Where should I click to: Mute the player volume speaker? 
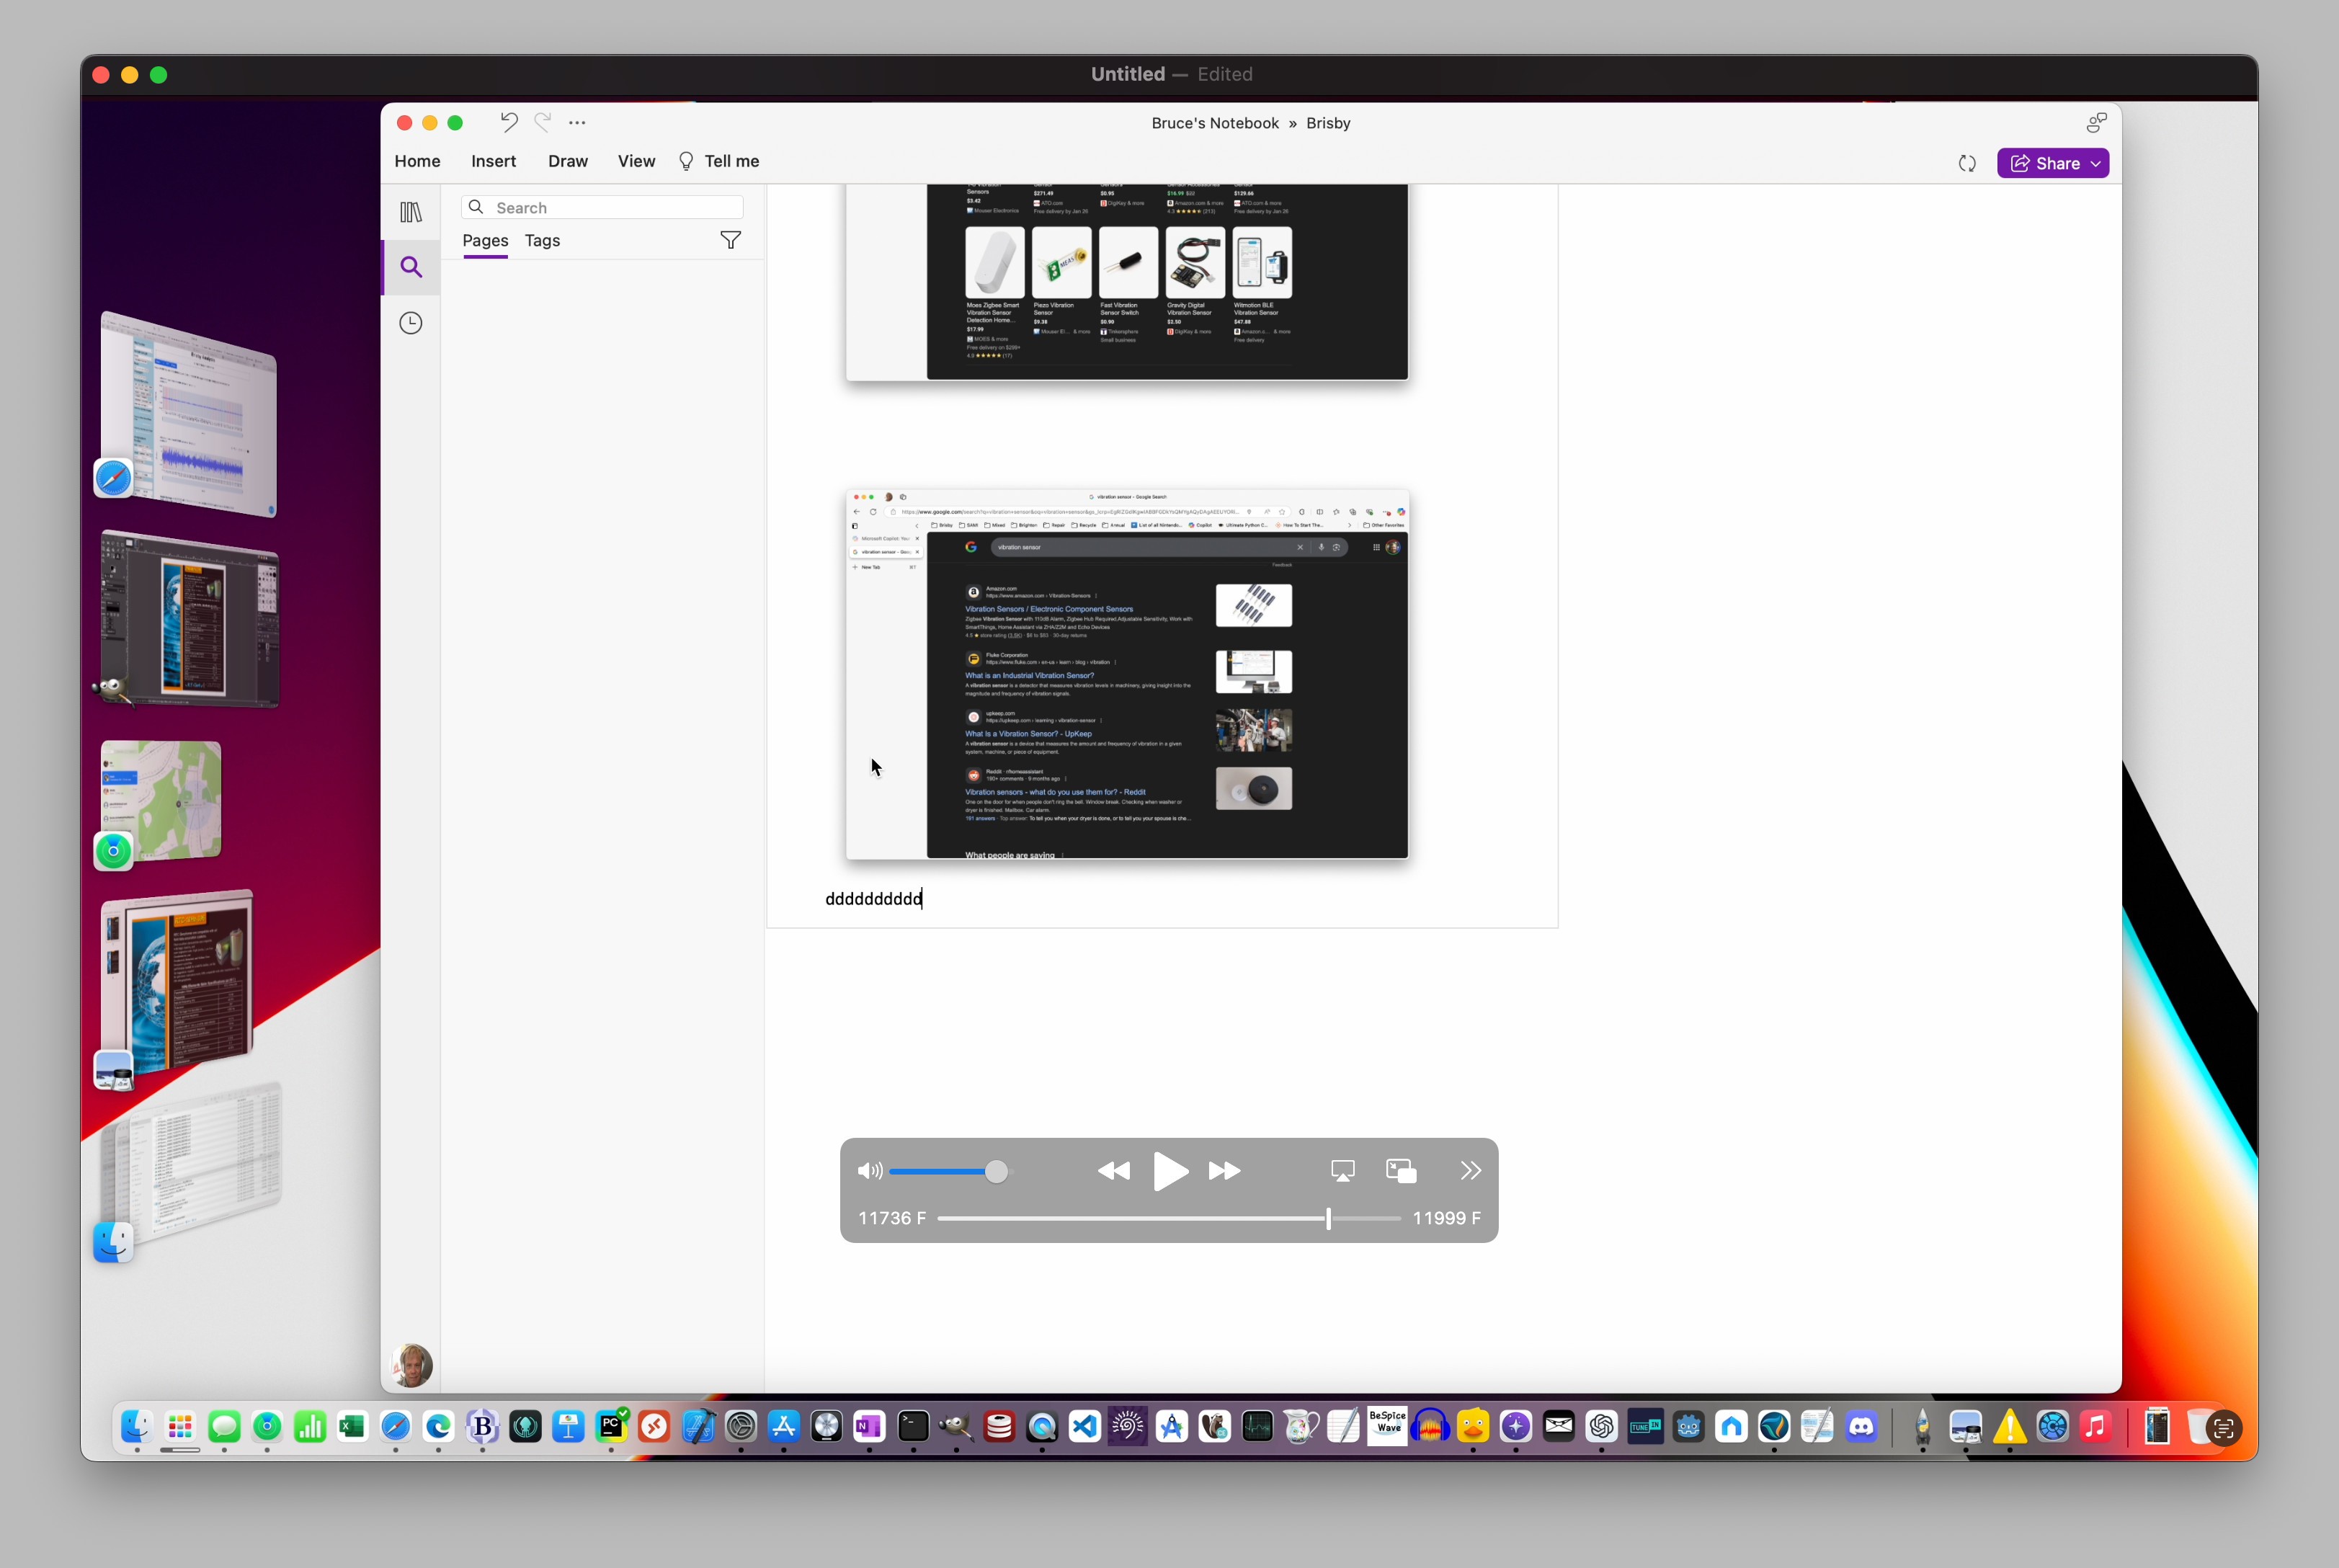tap(869, 1171)
